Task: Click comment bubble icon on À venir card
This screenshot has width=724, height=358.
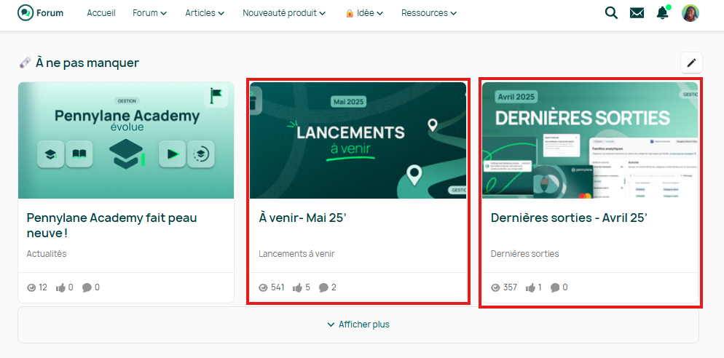Action: coord(323,287)
